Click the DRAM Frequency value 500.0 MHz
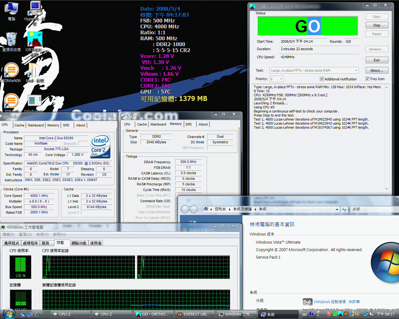Image resolution: width=399 pixels, height=319 pixels. [188, 162]
